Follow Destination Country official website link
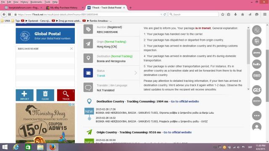Viewport: 269px width, 151px height. (x=185, y=102)
